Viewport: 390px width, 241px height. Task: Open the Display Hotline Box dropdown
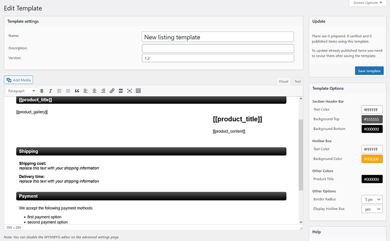click(371, 208)
